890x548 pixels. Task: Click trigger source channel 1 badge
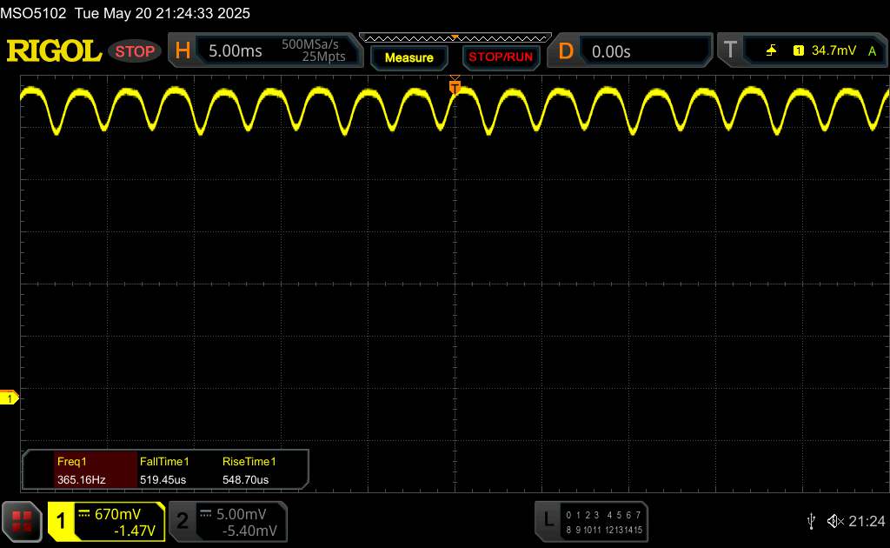tap(799, 50)
